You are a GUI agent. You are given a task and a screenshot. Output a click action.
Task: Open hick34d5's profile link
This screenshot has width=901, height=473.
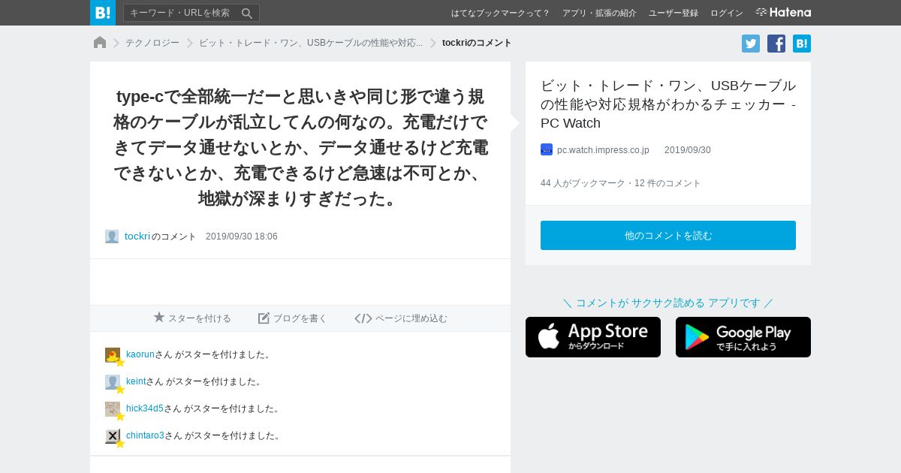coord(145,408)
